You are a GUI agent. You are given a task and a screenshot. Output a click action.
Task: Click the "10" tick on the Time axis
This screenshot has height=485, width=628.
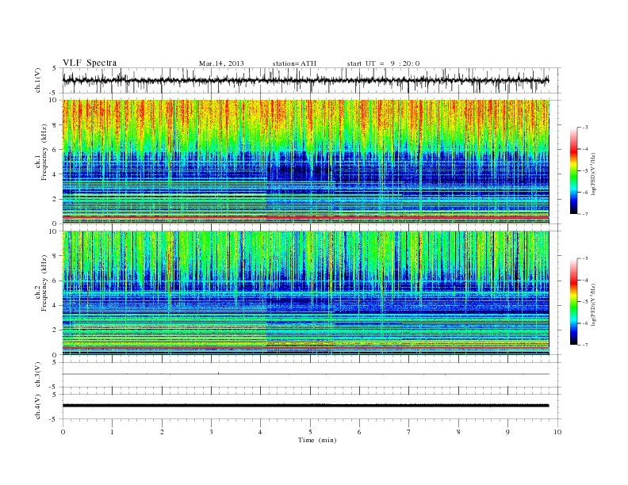(x=557, y=432)
